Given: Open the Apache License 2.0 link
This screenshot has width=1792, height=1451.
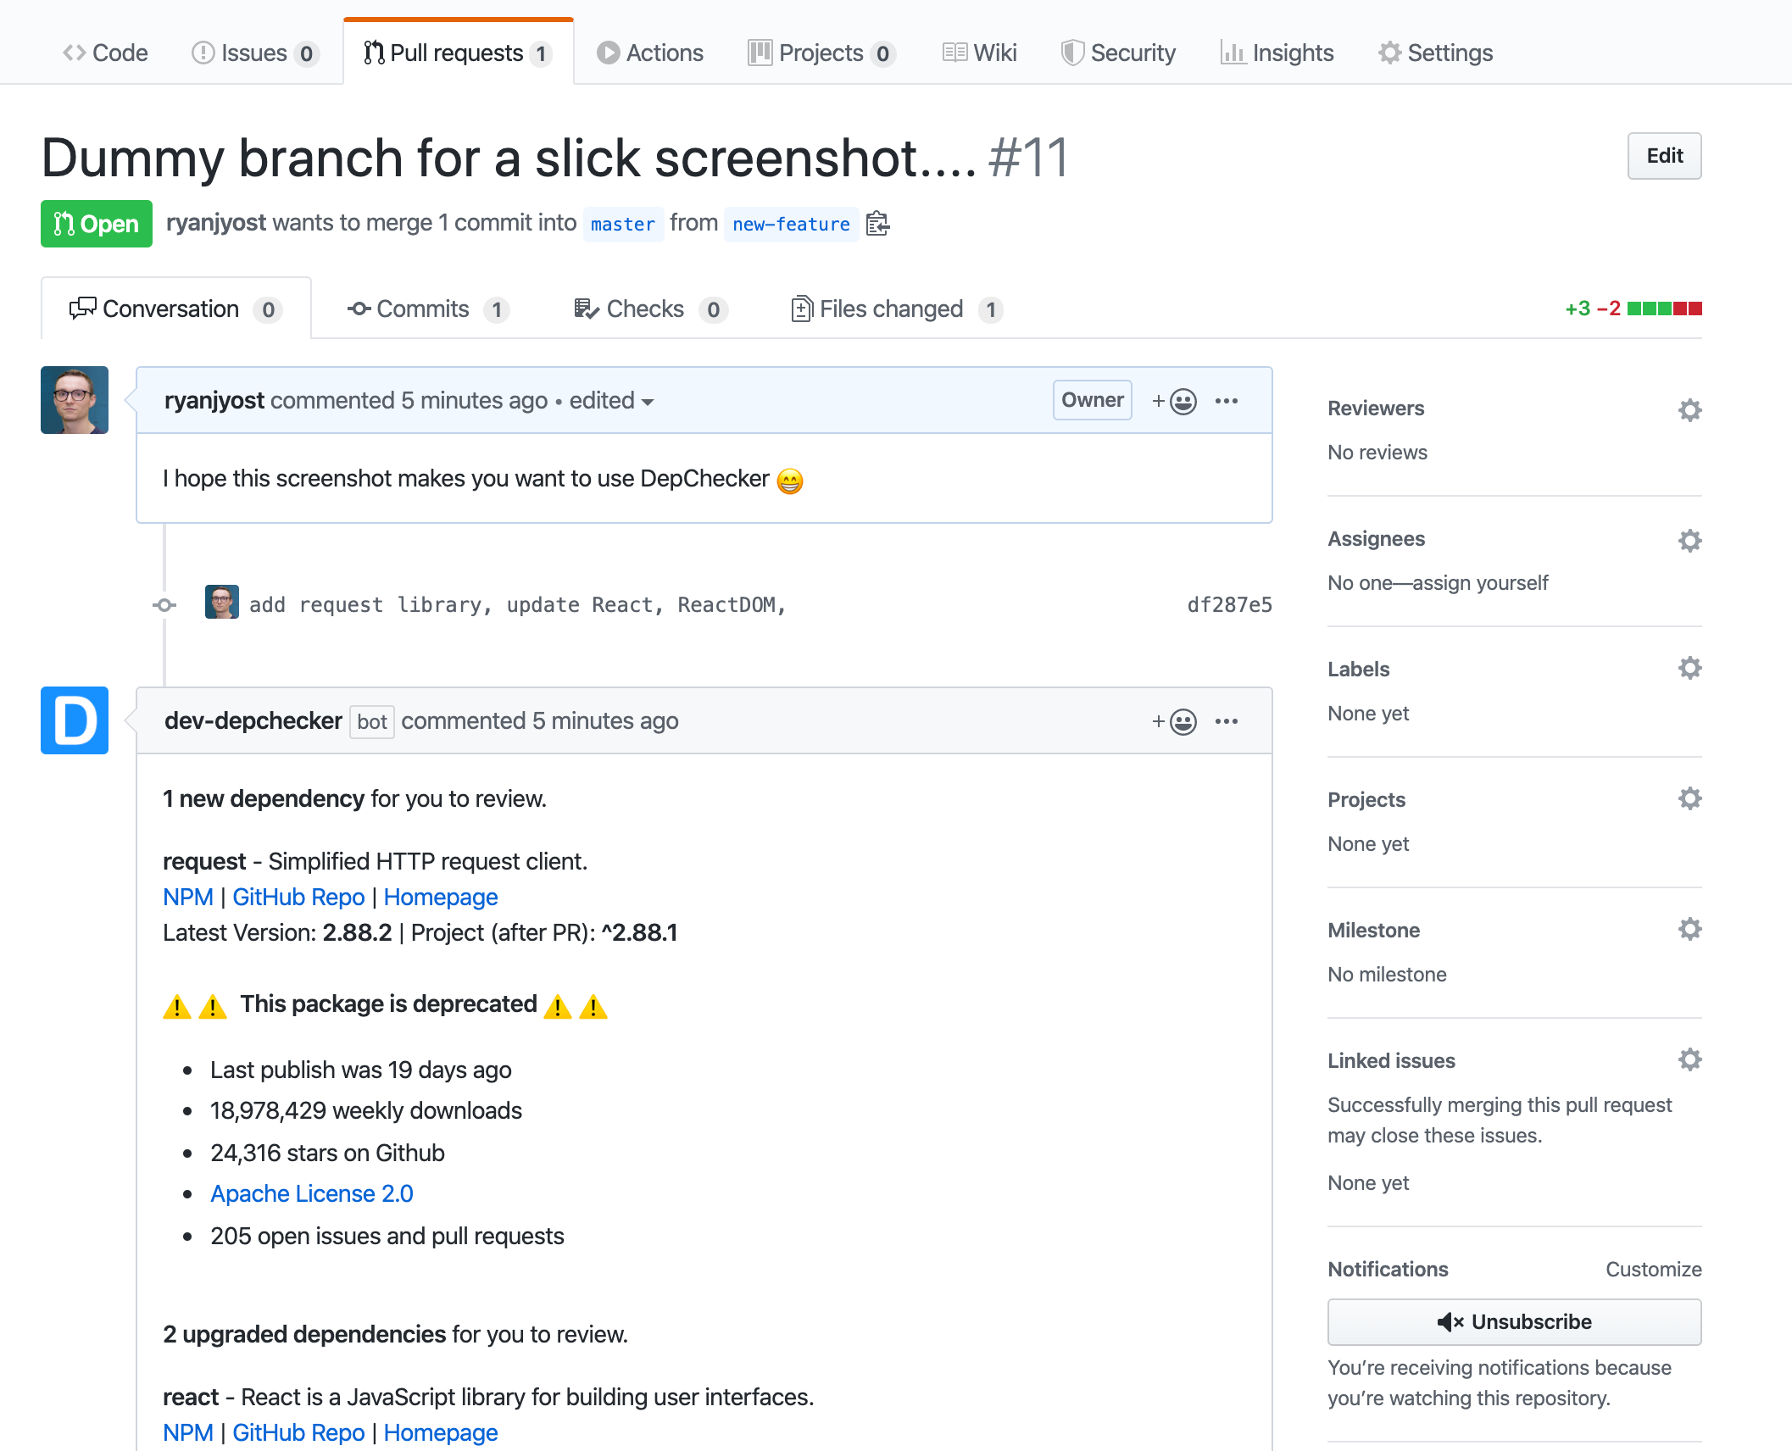Looking at the screenshot, I should [312, 1193].
